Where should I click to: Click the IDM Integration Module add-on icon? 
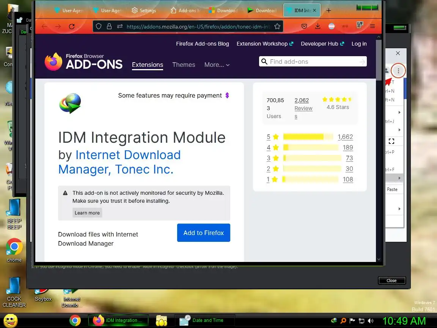click(70, 104)
